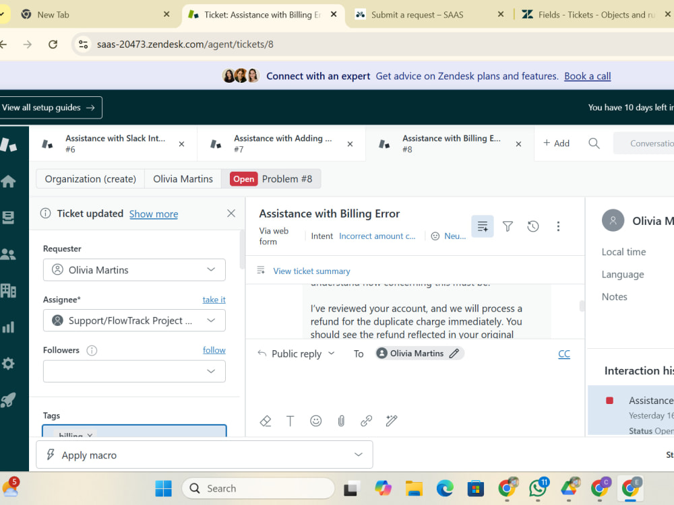The width and height of the screenshot is (674, 505).
Task: Open the Home icon in Zendesk sidebar
Action: pos(9,181)
